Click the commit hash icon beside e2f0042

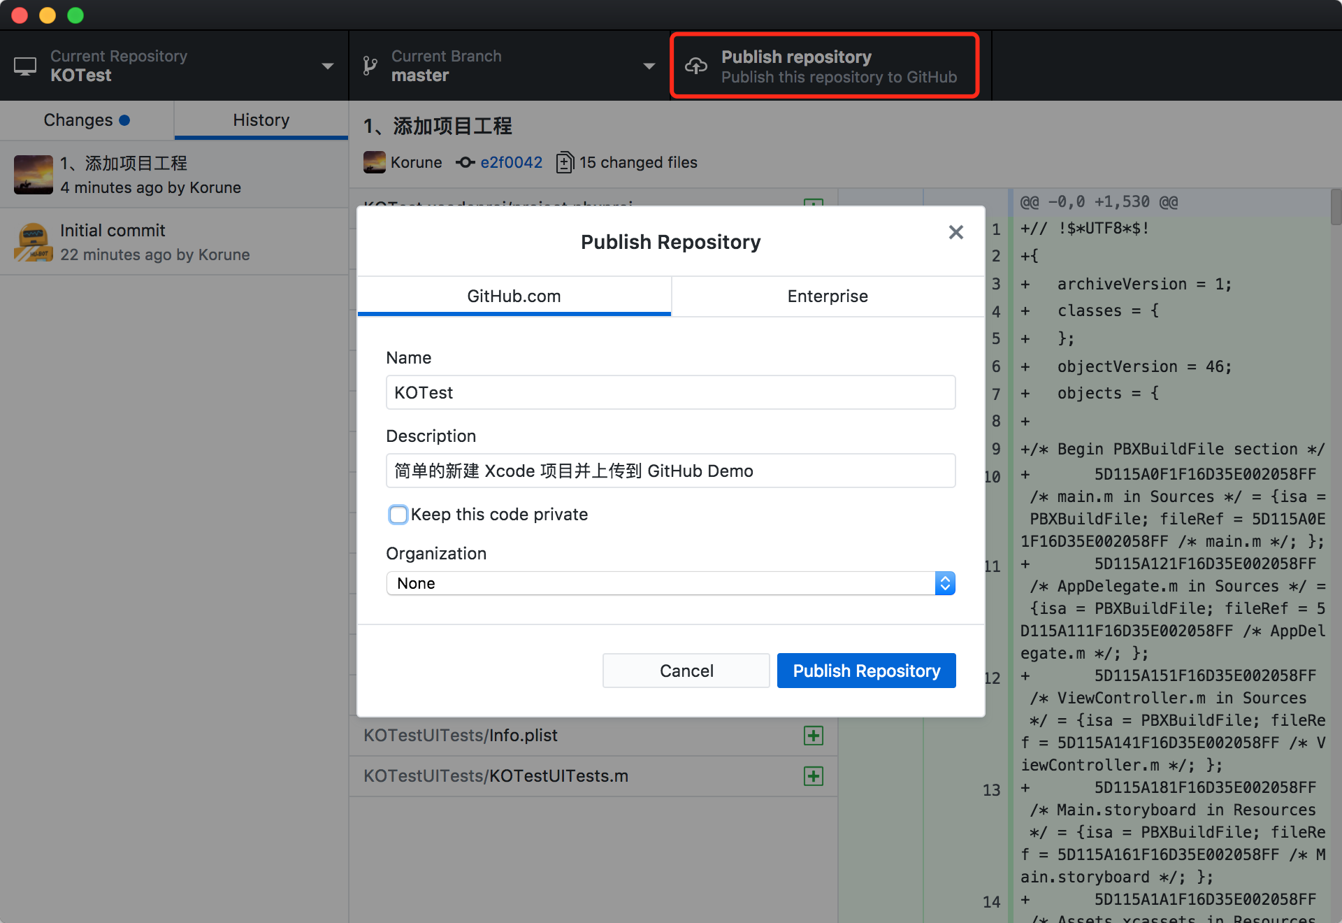pyautogui.click(x=465, y=162)
